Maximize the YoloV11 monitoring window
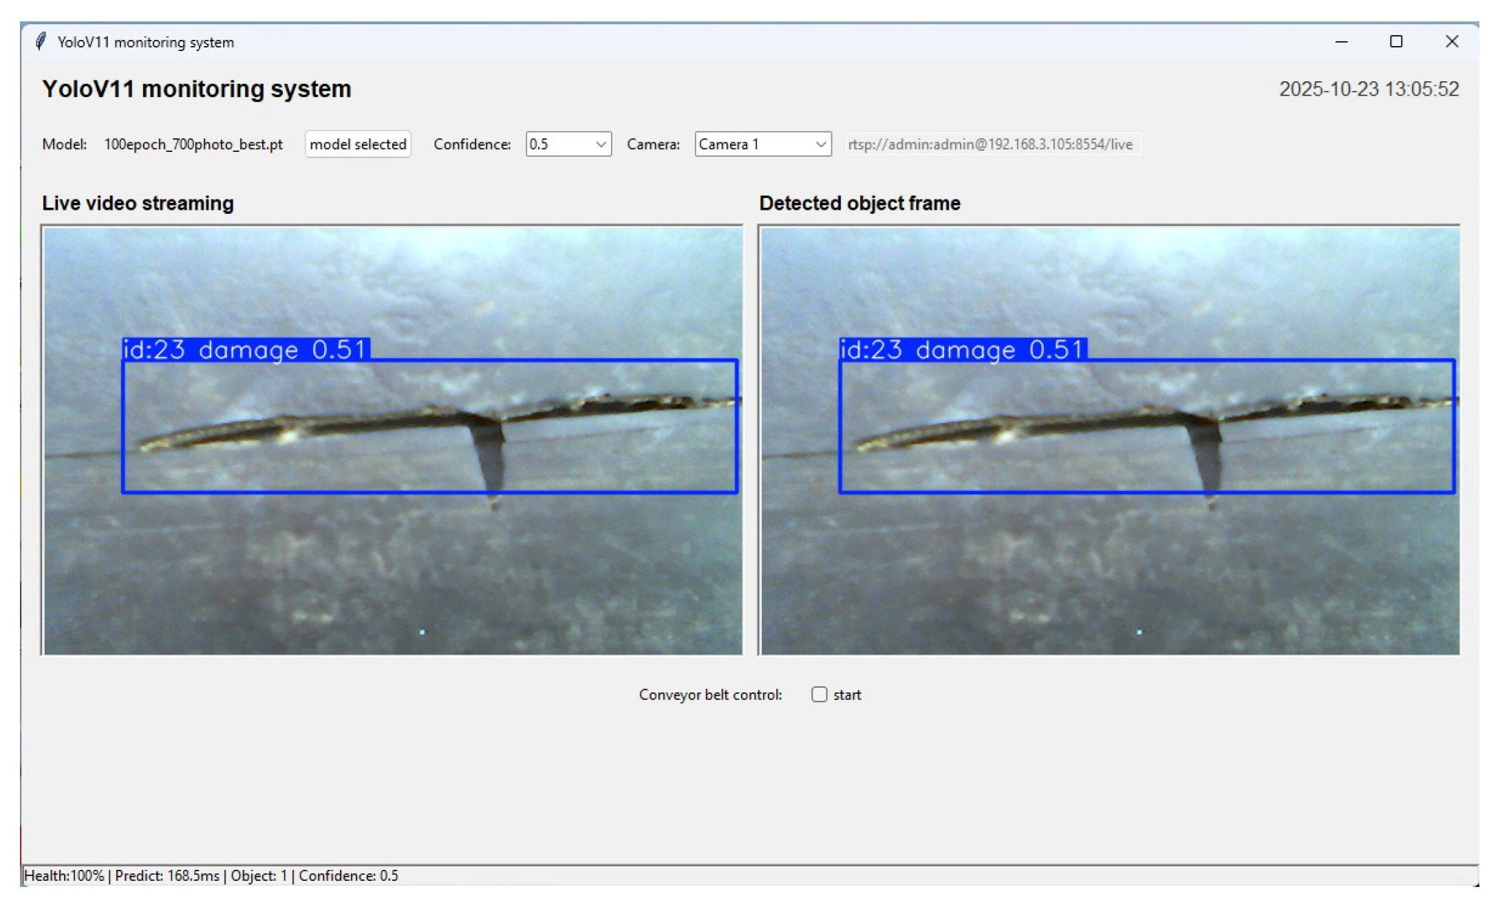This screenshot has height=907, width=1500. click(x=1396, y=42)
